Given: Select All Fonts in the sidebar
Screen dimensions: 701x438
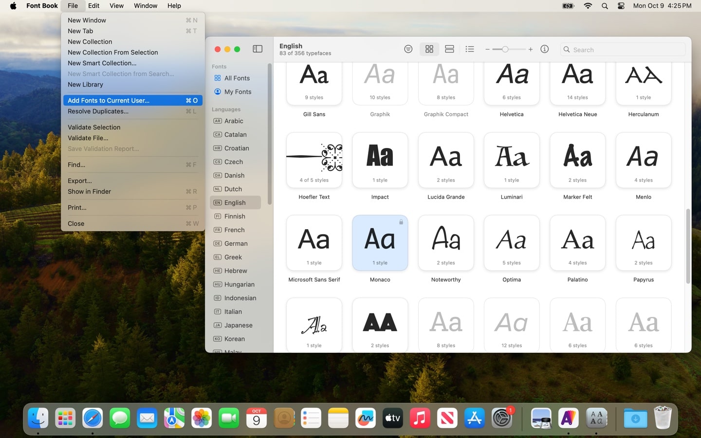Looking at the screenshot, I should (236, 78).
